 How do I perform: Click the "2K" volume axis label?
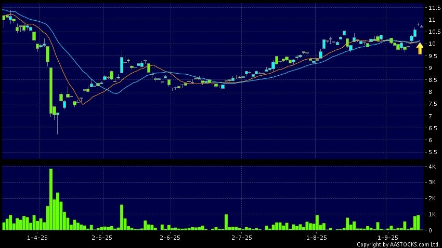pos(432,198)
